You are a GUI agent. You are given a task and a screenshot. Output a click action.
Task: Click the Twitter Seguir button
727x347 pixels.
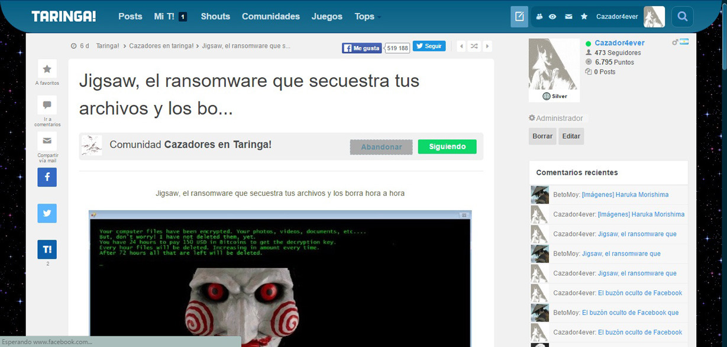pos(429,46)
